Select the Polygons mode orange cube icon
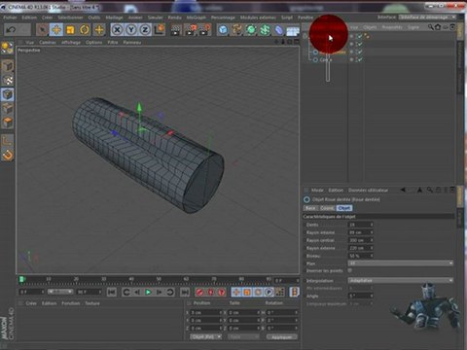Image resolution: width=467 pixels, height=350 pixels. point(8,122)
